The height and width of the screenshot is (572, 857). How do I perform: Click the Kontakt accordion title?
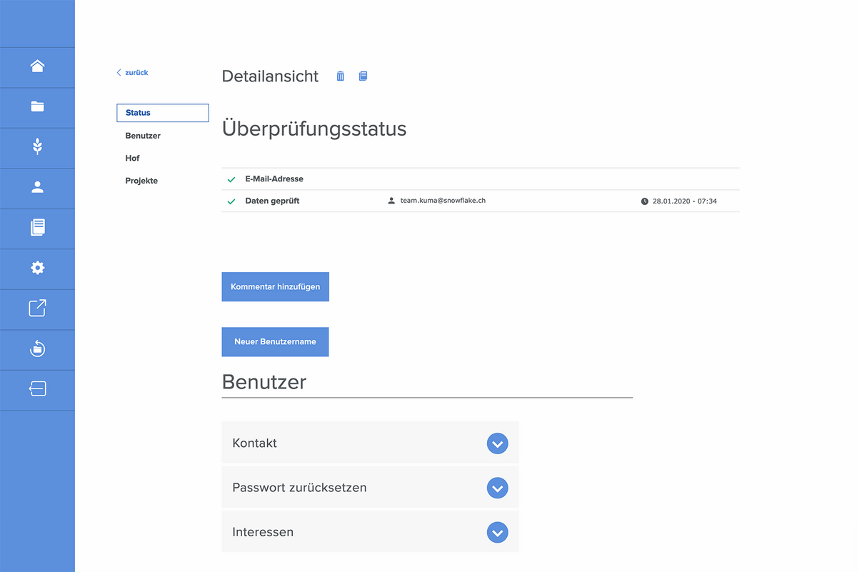point(254,443)
